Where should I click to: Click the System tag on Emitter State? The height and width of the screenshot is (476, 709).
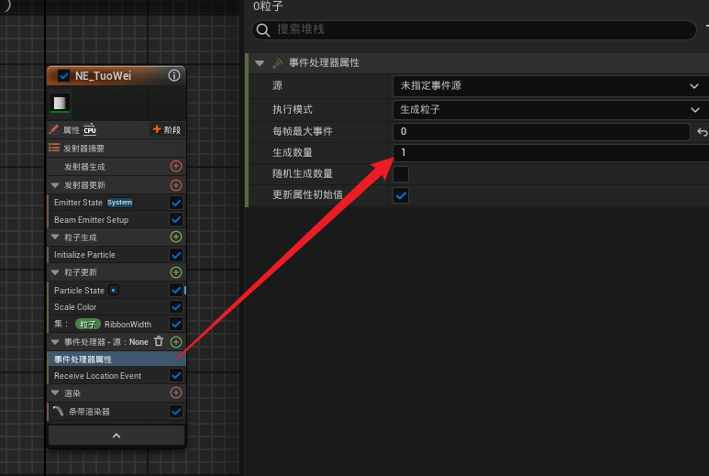point(120,203)
